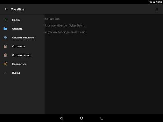163x122 pixels.
Task: Click the save-as icon next to Сохранить как
Action: coord(5,55)
